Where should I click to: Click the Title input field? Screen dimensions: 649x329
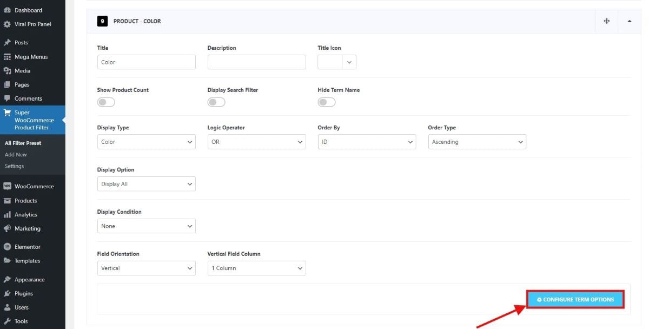click(x=147, y=62)
